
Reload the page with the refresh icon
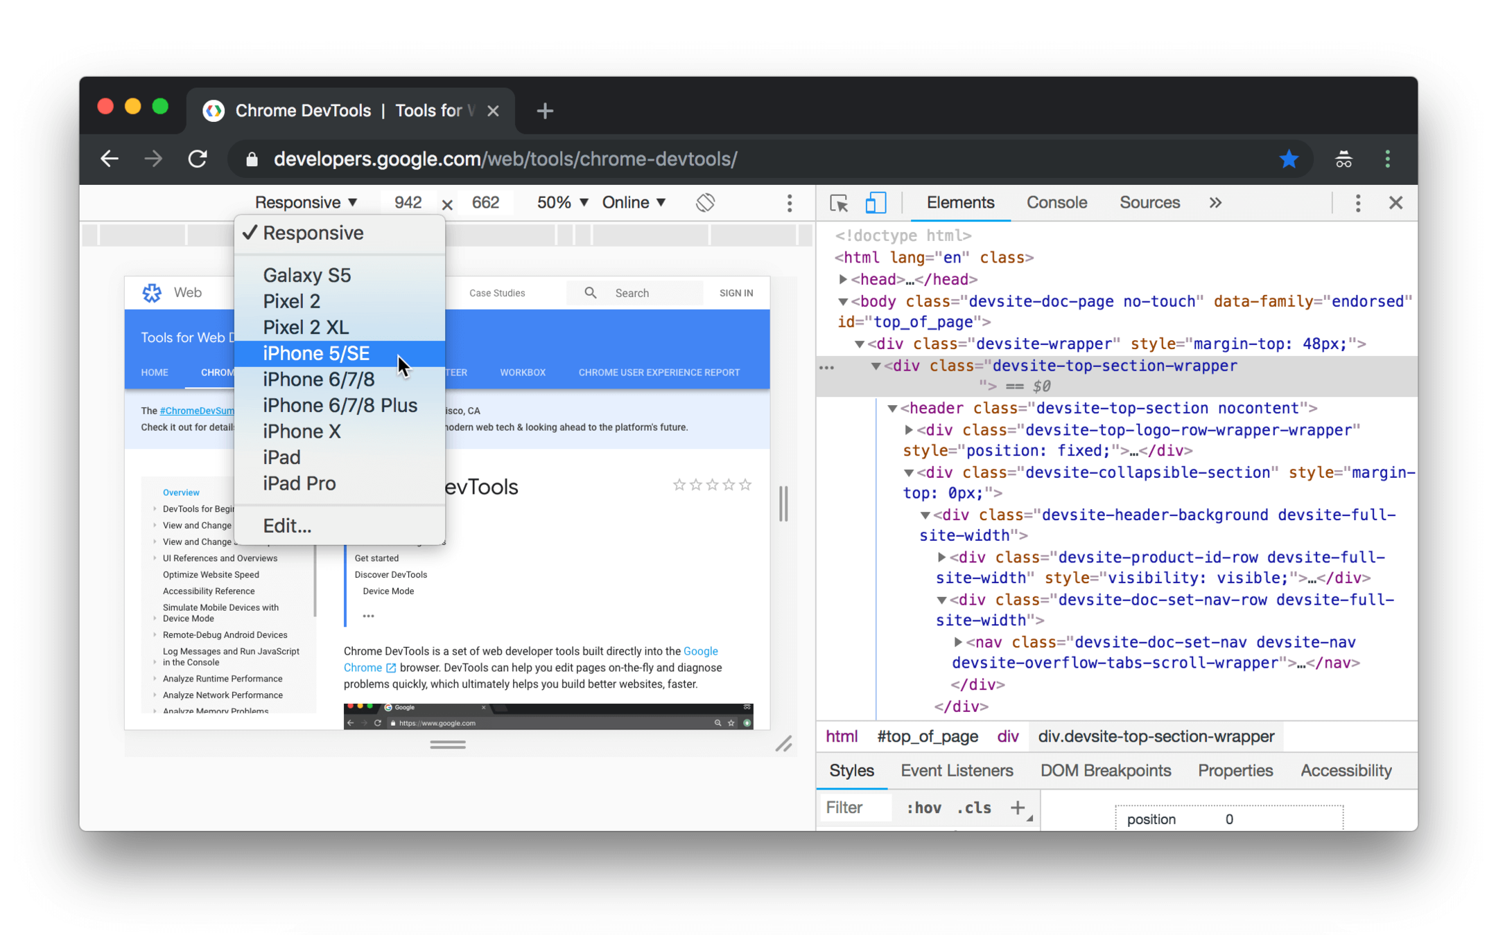coord(198,159)
